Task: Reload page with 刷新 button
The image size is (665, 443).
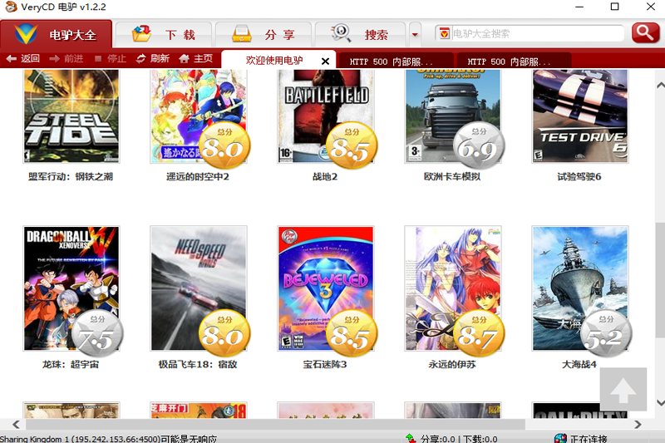Action: tap(153, 58)
